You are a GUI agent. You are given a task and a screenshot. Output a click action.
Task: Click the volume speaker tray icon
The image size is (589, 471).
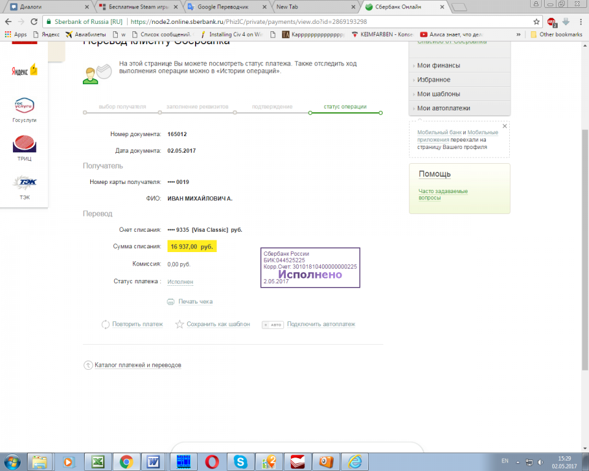[541, 462]
